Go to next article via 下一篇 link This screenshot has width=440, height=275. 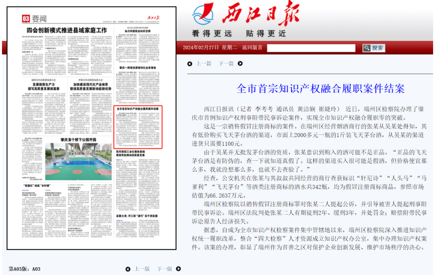(x=226, y=64)
